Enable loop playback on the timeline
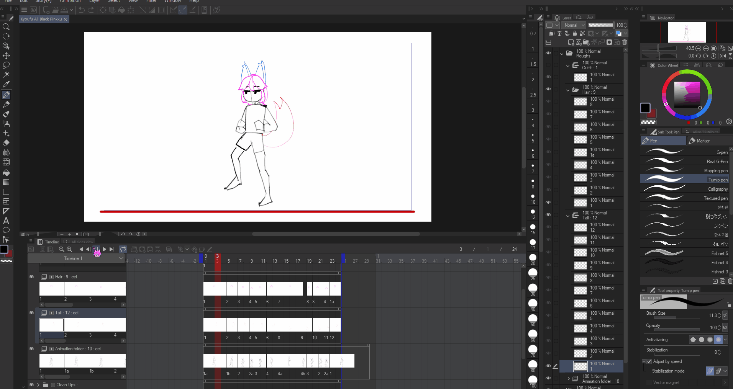The width and height of the screenshot is (733, 389). [123, 249]
